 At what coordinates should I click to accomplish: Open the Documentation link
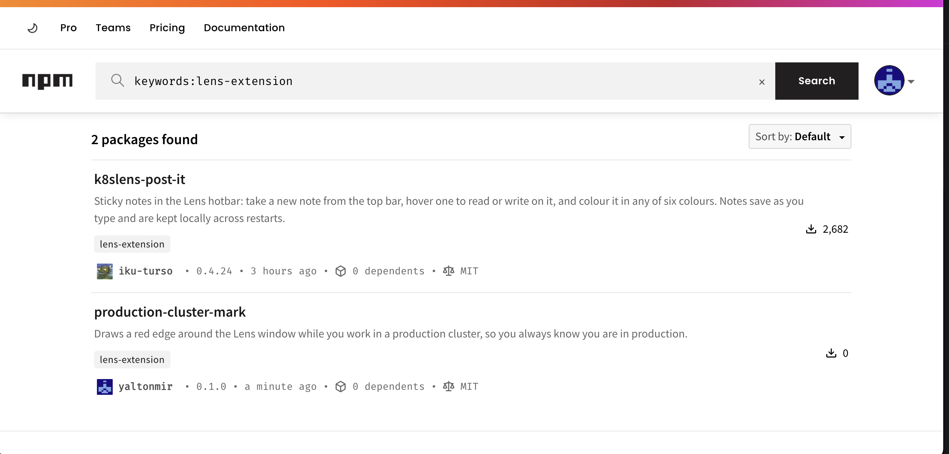(x=244, y=28)
